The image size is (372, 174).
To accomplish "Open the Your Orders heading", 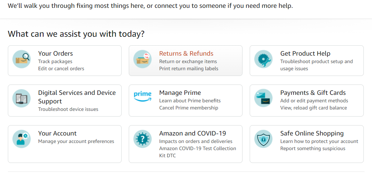I will pos(56,53).
